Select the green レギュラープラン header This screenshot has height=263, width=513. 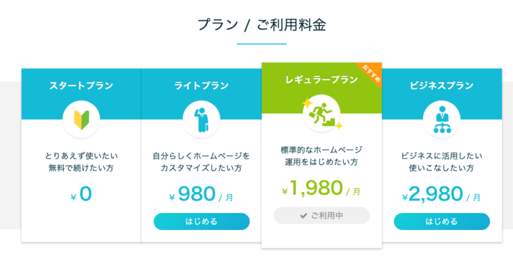click(322, 80)
